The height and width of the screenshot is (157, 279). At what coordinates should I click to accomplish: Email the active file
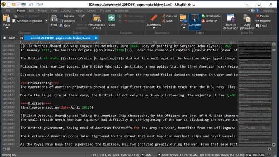coord(262,26)
